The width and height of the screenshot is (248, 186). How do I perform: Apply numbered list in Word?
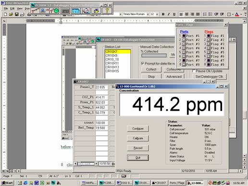tap(205, 14)
